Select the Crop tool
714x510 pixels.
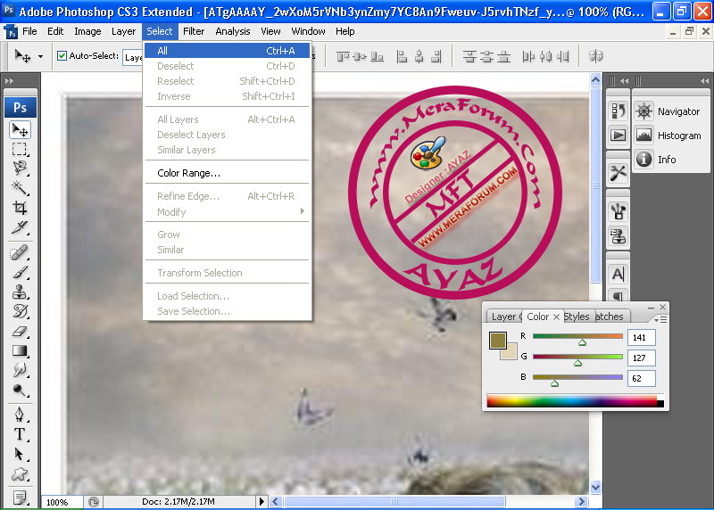(x=20, y=208)
